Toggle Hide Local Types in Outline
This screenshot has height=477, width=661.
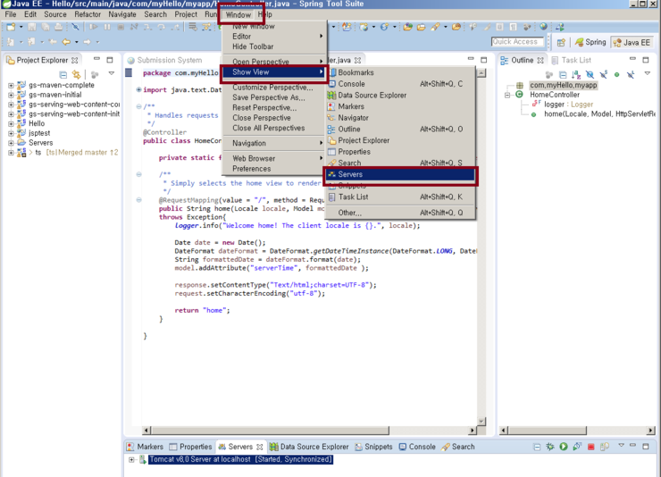point(631,75)
